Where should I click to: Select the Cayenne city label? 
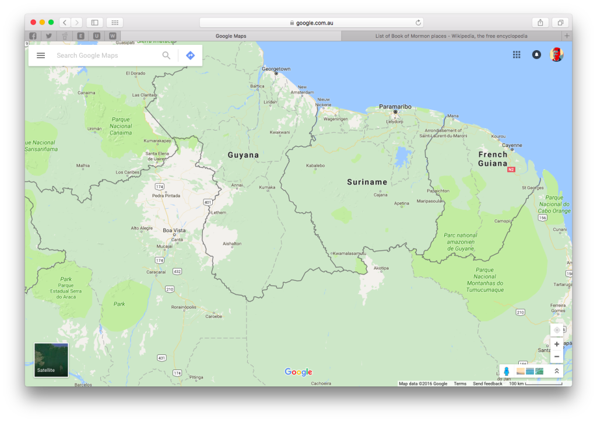point(512,145)
